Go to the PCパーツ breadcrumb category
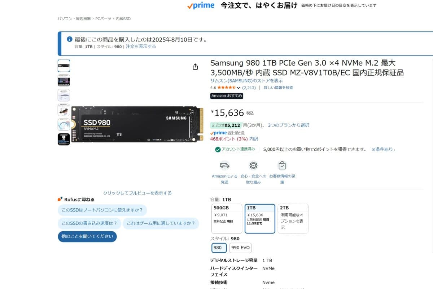Screen dimensions: 433x289 [103, 18]
